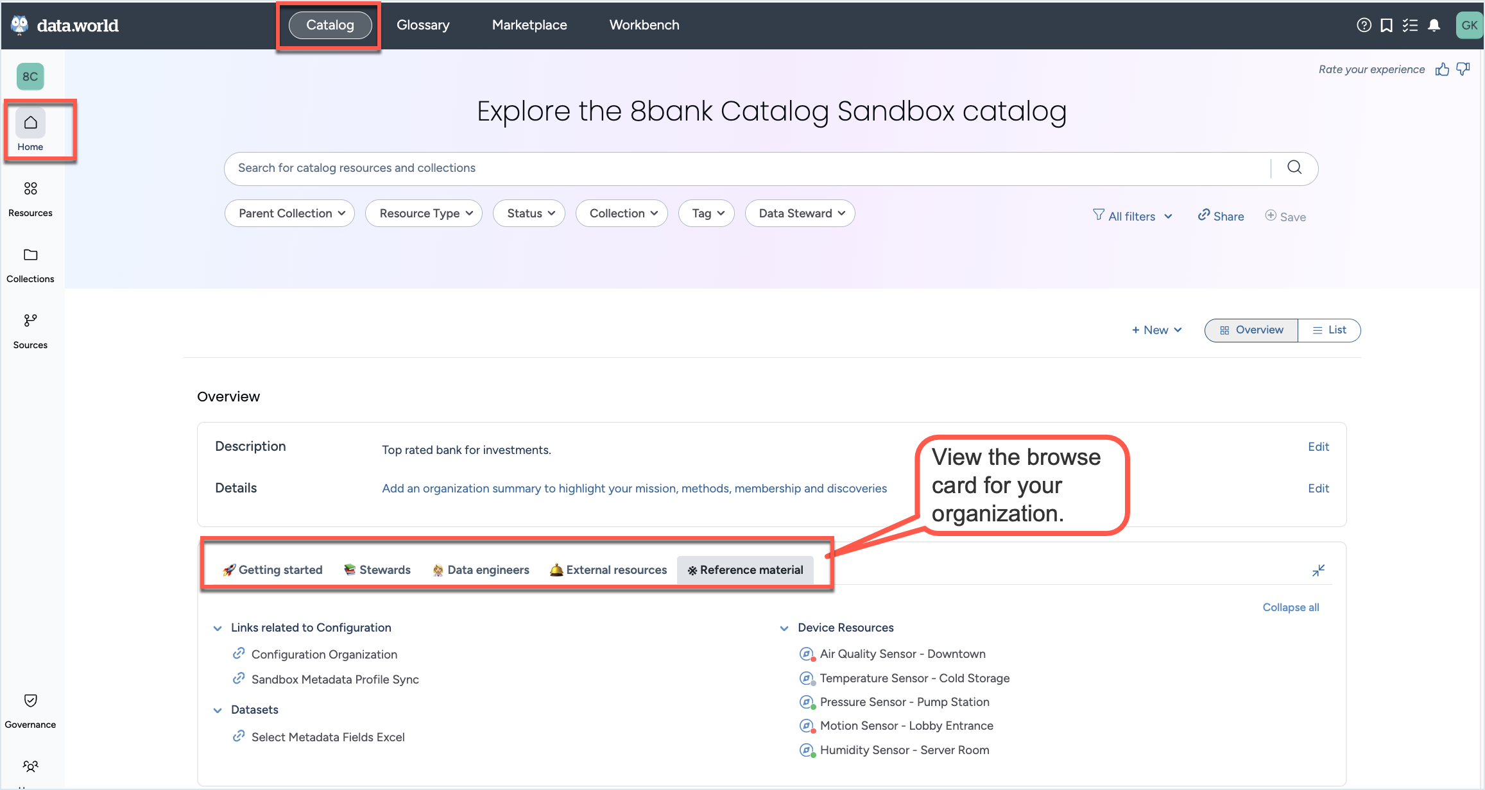The height and width of the screenshot is (790, 1485).
Task: Click the data.world owl logo
Action: [20, 25]
